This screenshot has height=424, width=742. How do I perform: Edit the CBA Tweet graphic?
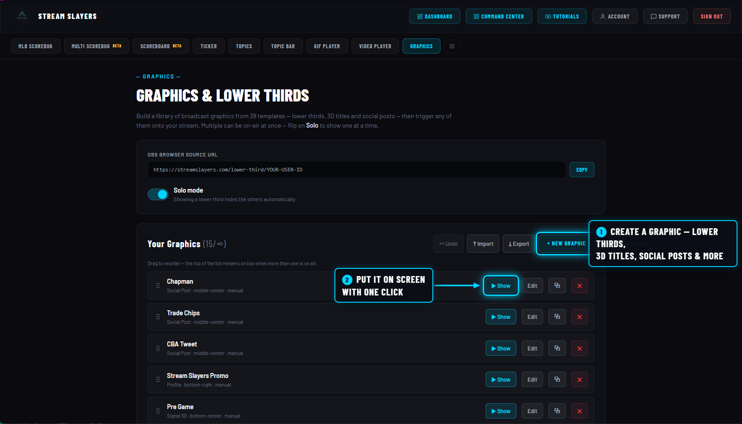click(532, 348)
